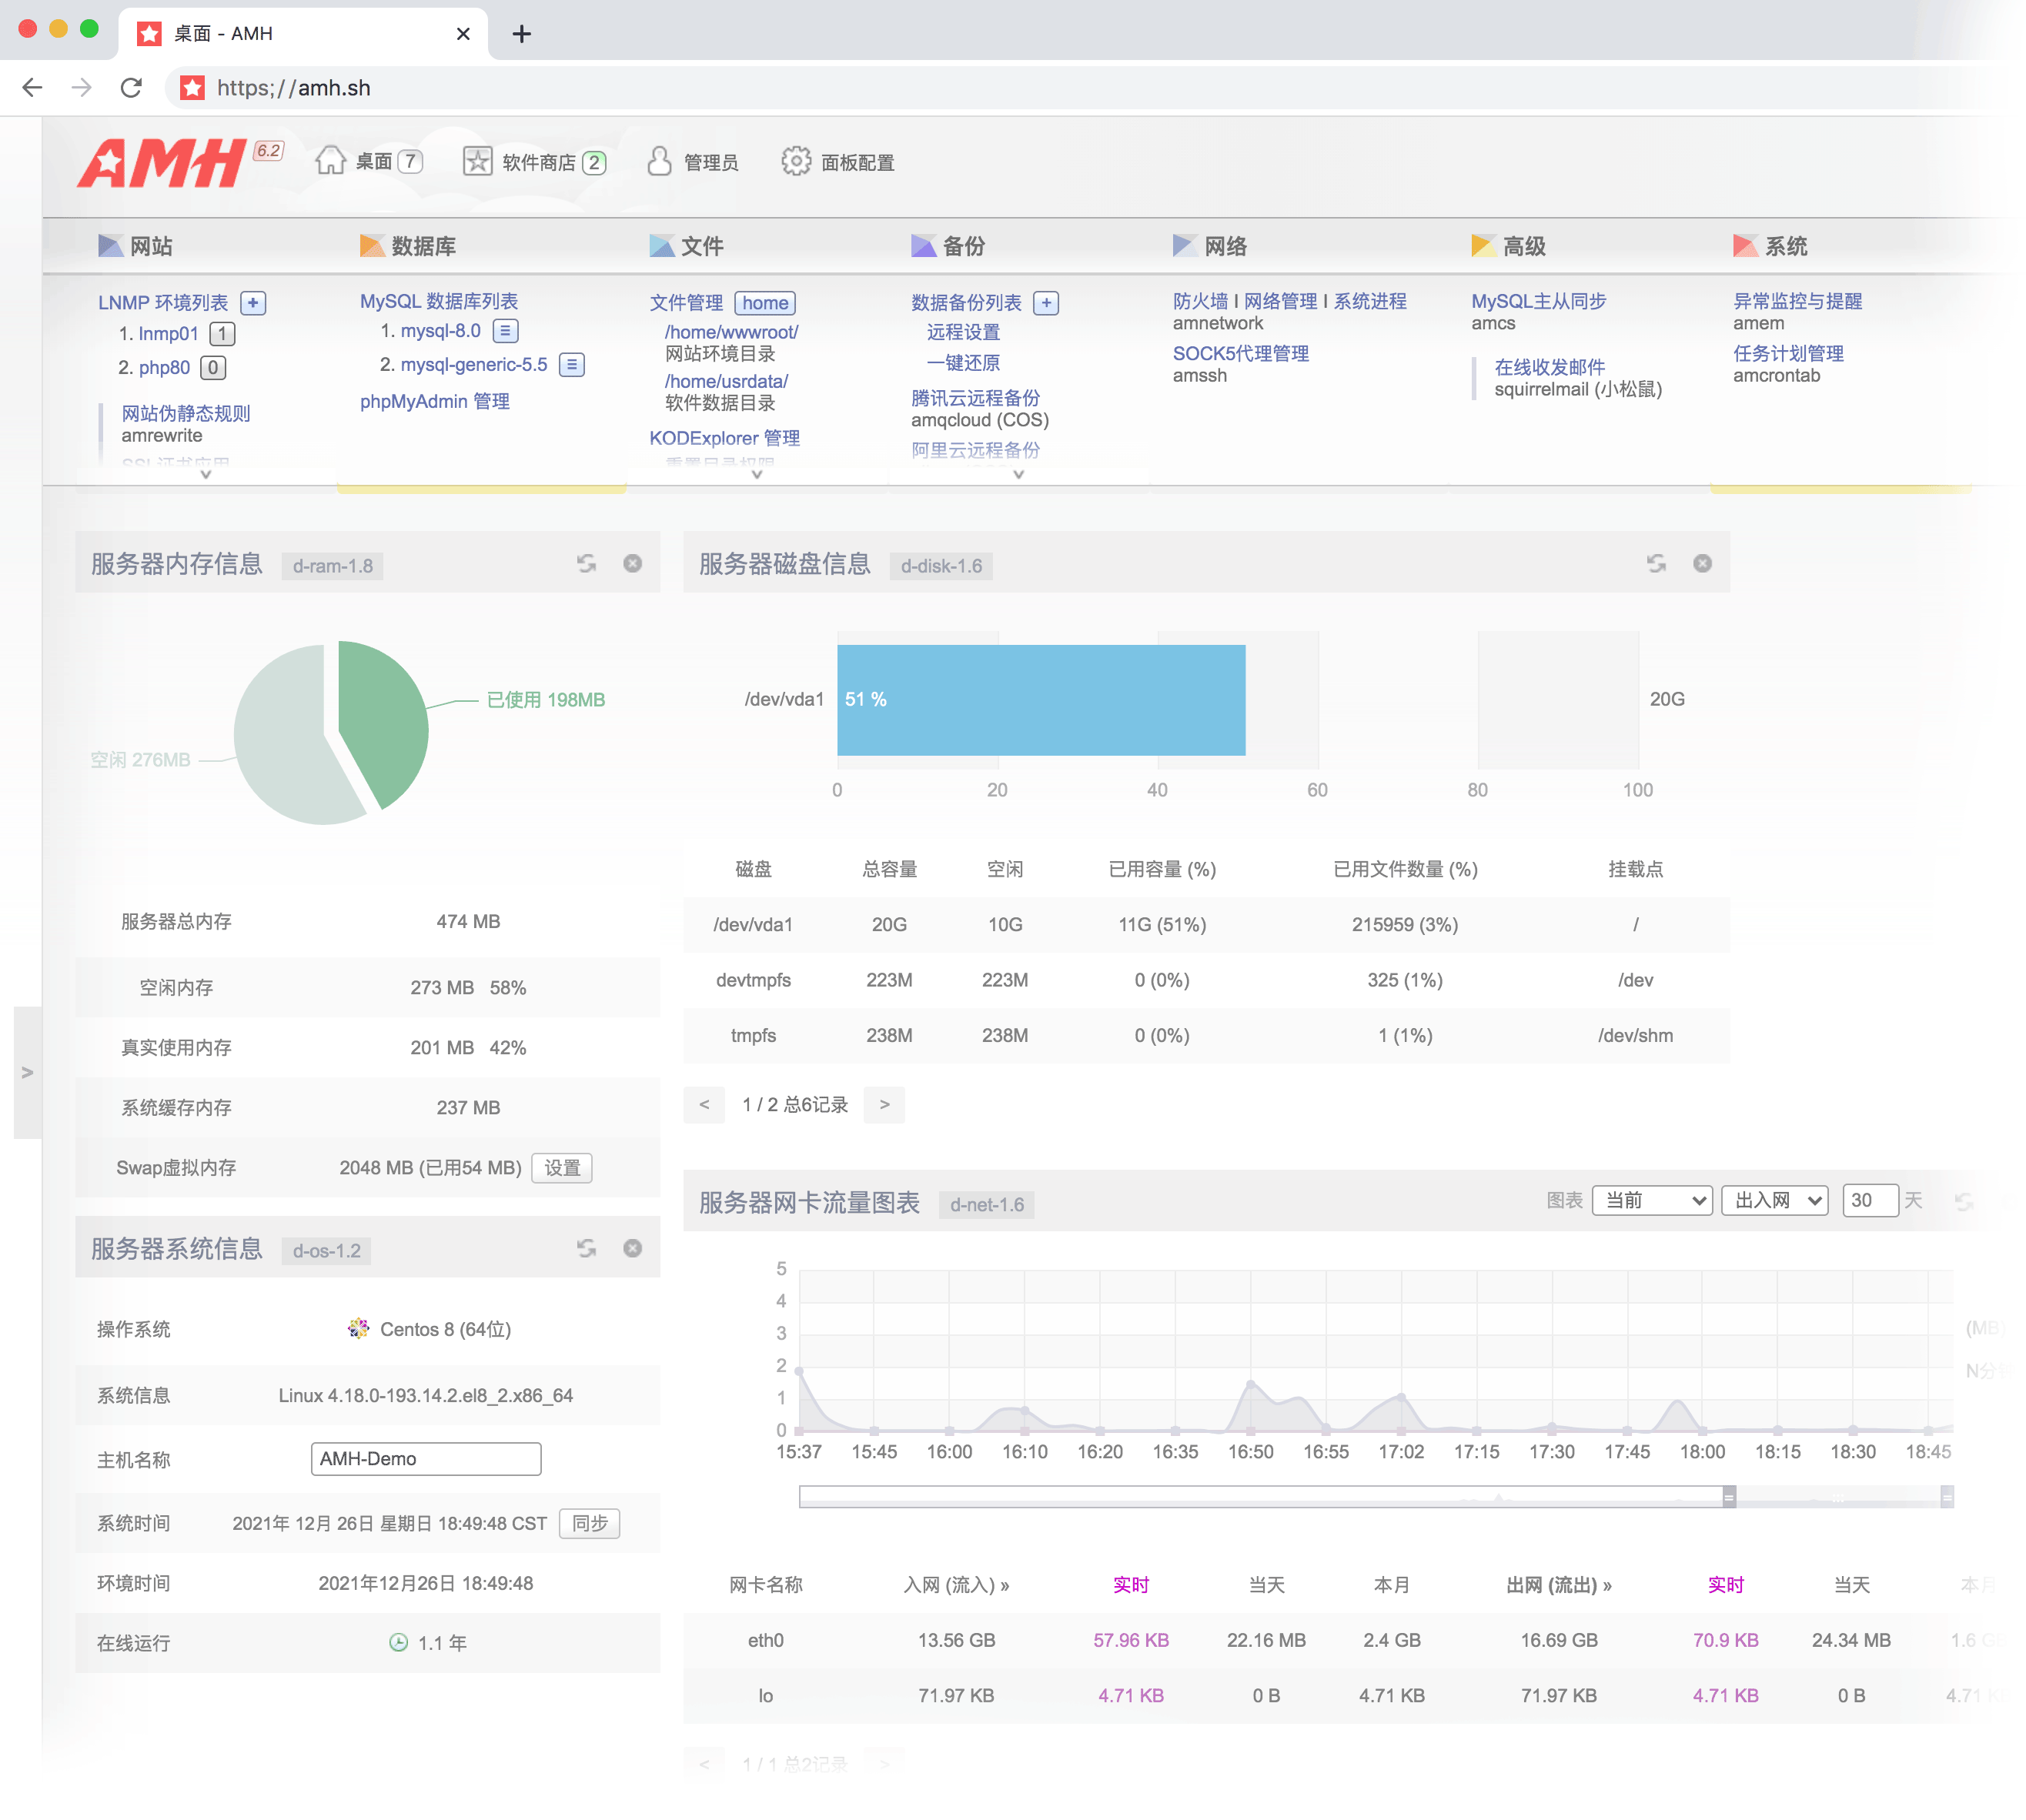Image resolution: width=2026 pixels, height=1820 pixels.
Task: Open MySQL主从同步 link
Action: click(x=1539, y=302)
